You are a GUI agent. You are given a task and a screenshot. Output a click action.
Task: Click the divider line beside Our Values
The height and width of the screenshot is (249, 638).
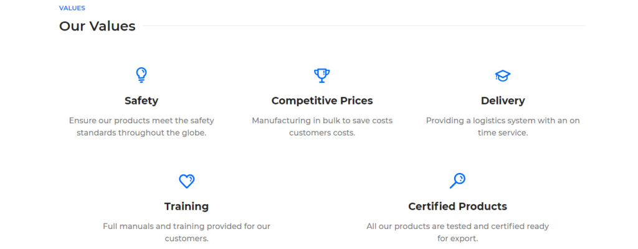point(364,26)
